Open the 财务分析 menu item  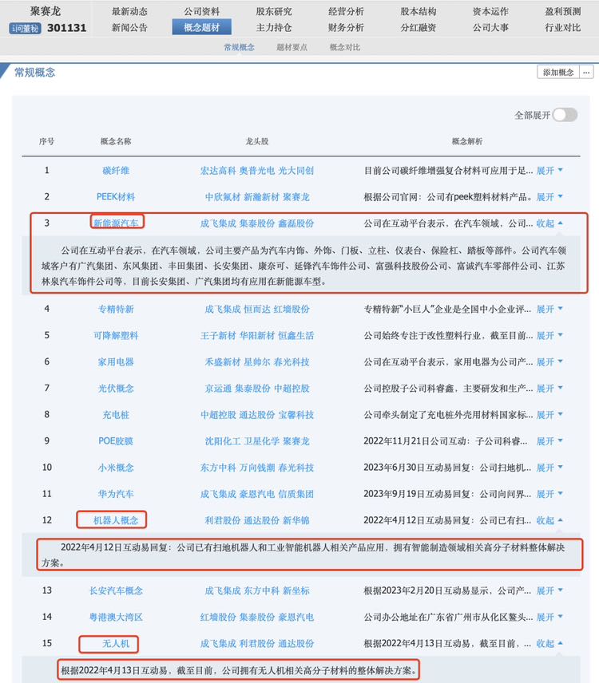point(346,27)
